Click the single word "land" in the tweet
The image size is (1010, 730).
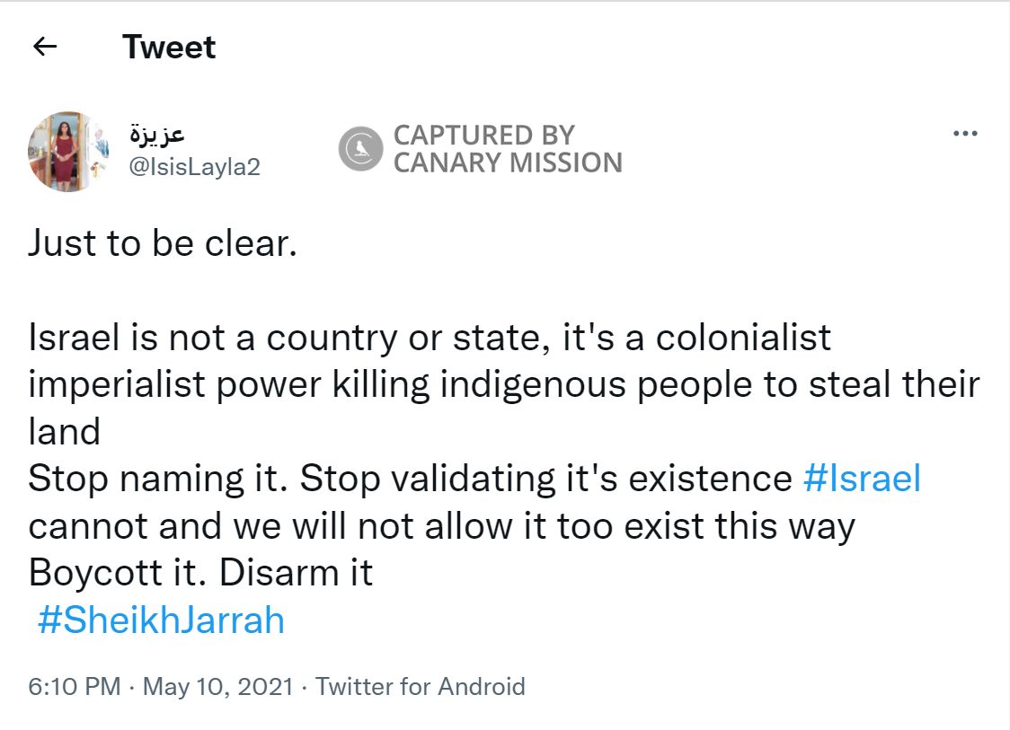tap(64, 432)
